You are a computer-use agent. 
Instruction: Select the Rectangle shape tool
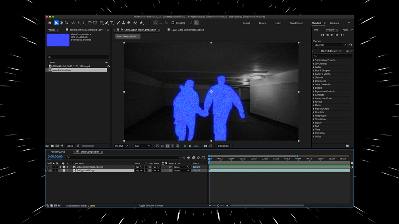tap(102, 23)
